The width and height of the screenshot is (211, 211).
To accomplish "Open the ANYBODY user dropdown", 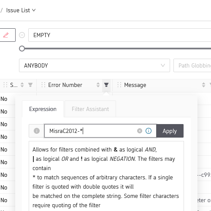I will [x=95, y=65].
